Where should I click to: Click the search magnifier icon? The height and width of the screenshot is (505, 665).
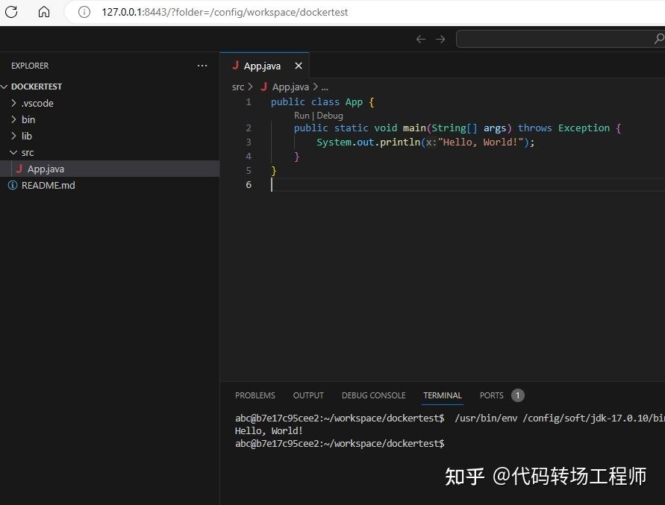[659, 39]
